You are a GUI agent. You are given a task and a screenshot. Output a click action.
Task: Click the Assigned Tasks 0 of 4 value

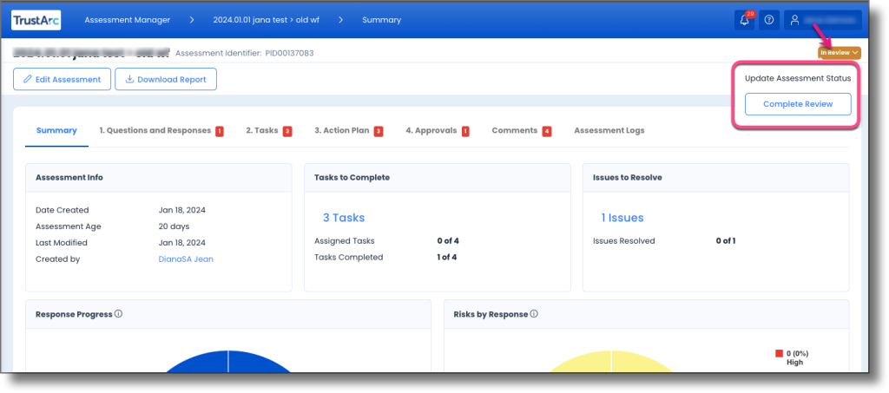pos(448,240)
